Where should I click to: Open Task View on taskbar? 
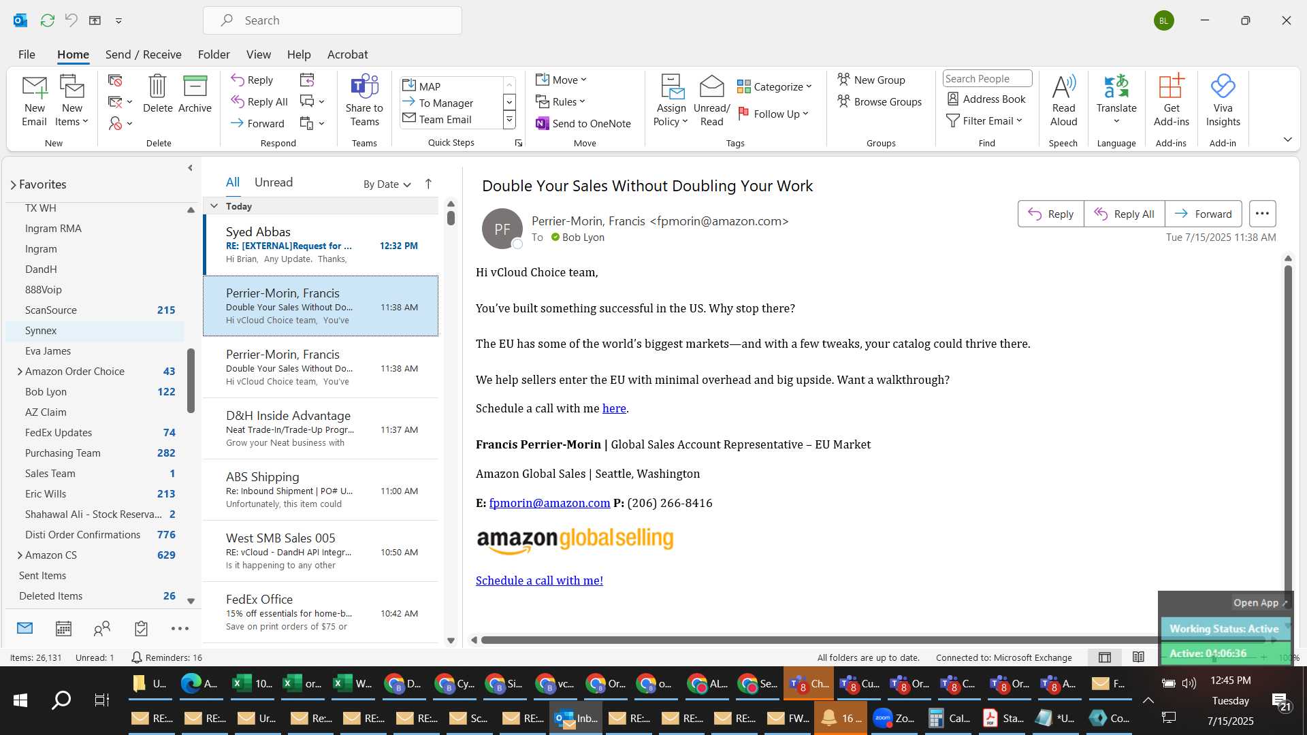click(101, 700)
